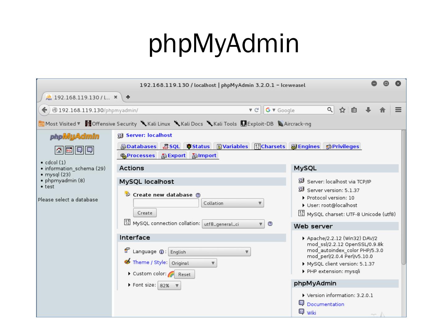The width and height of the screenshot is (448, 336).
Task: Click the Language info icon
Action: [x=161, y=252]
